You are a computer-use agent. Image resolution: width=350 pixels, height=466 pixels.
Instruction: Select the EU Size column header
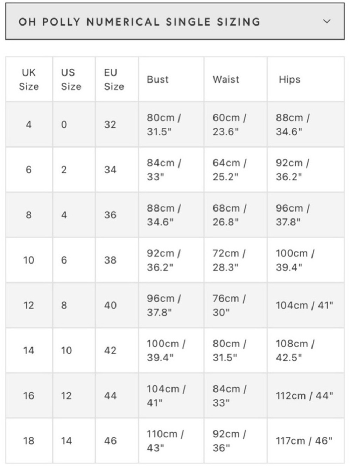coord(117,79)
